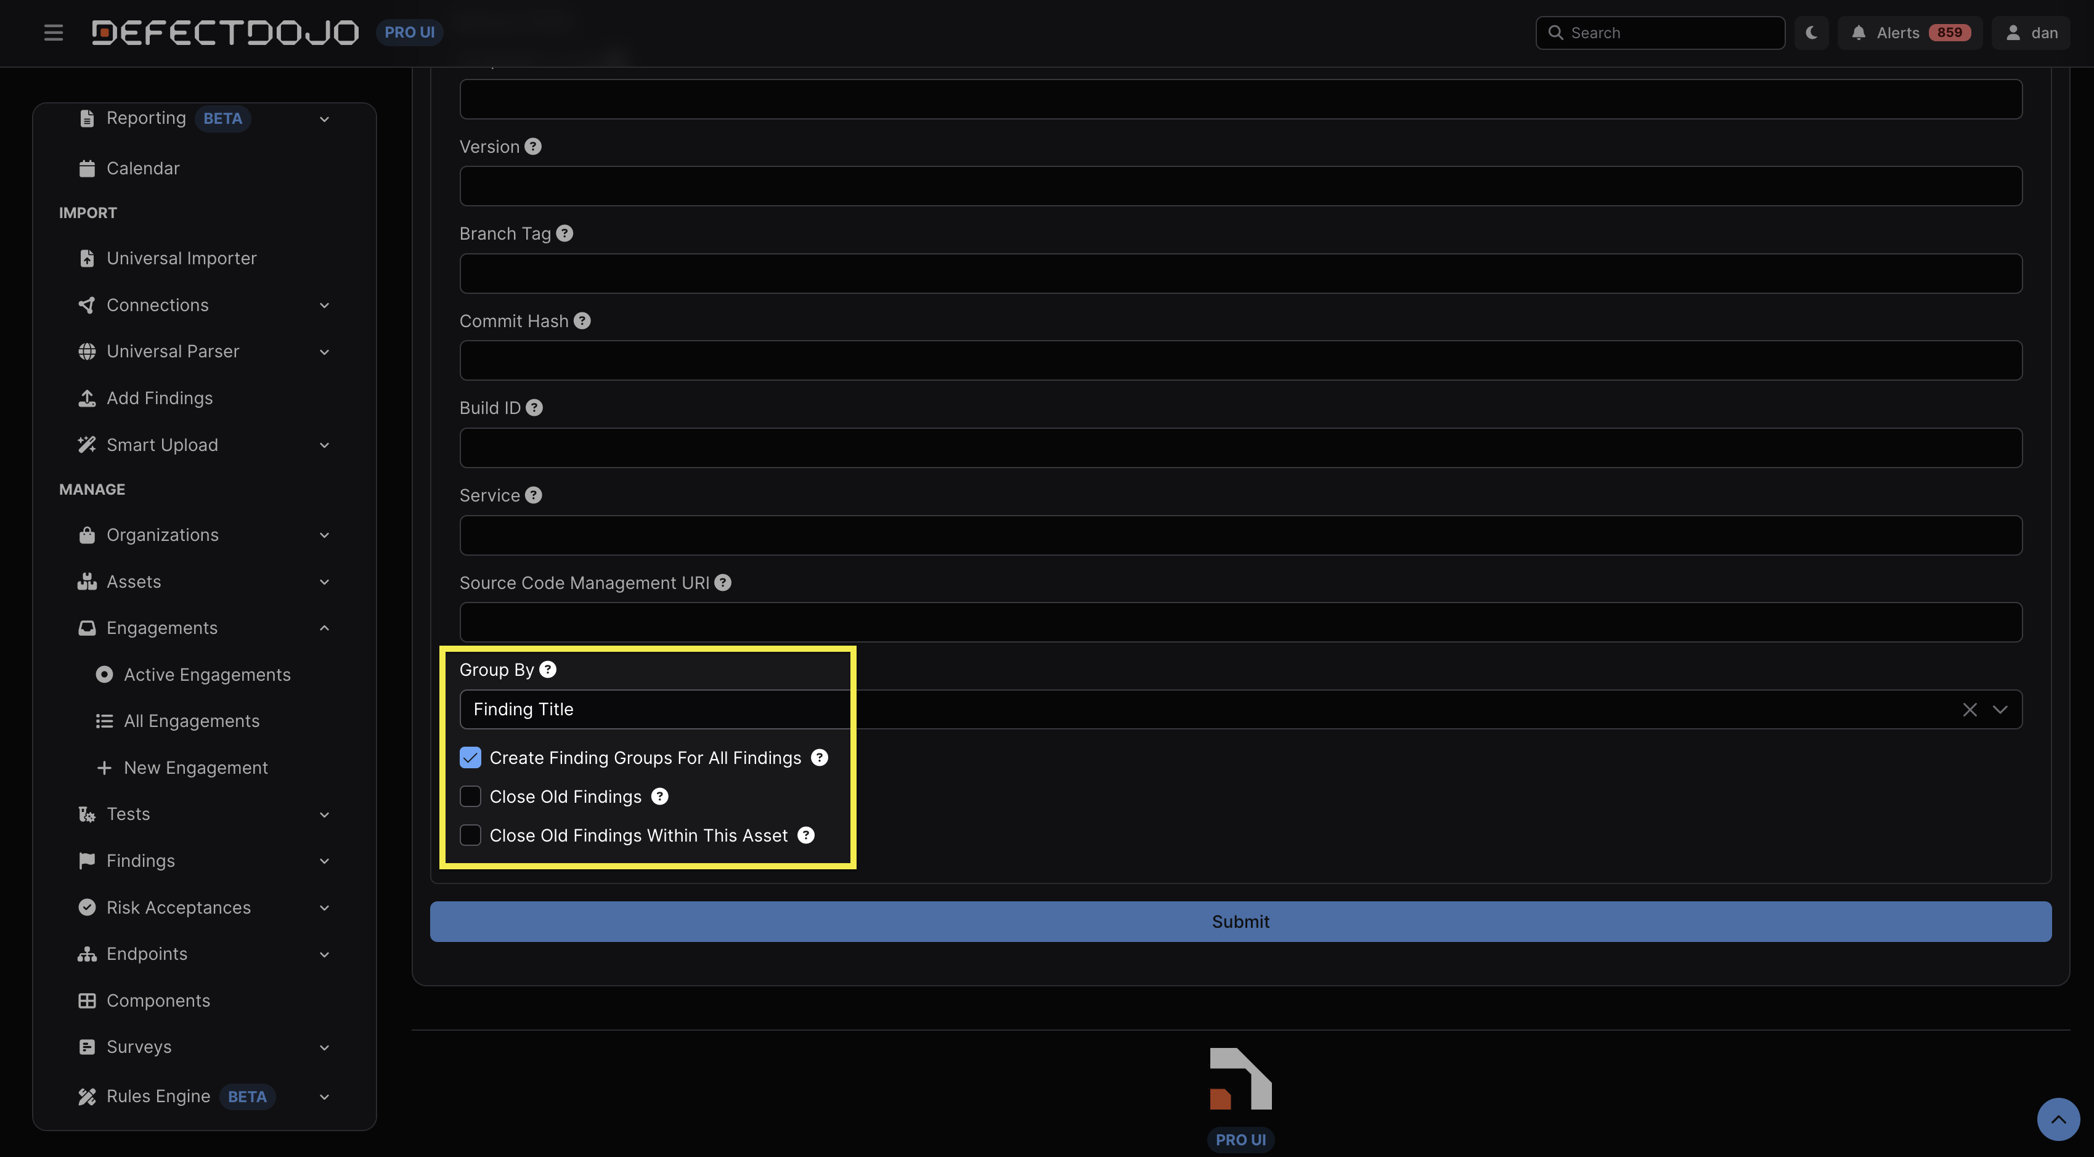
Task: Expand the Risk Acceptances chevron
Action: (324, 907)
